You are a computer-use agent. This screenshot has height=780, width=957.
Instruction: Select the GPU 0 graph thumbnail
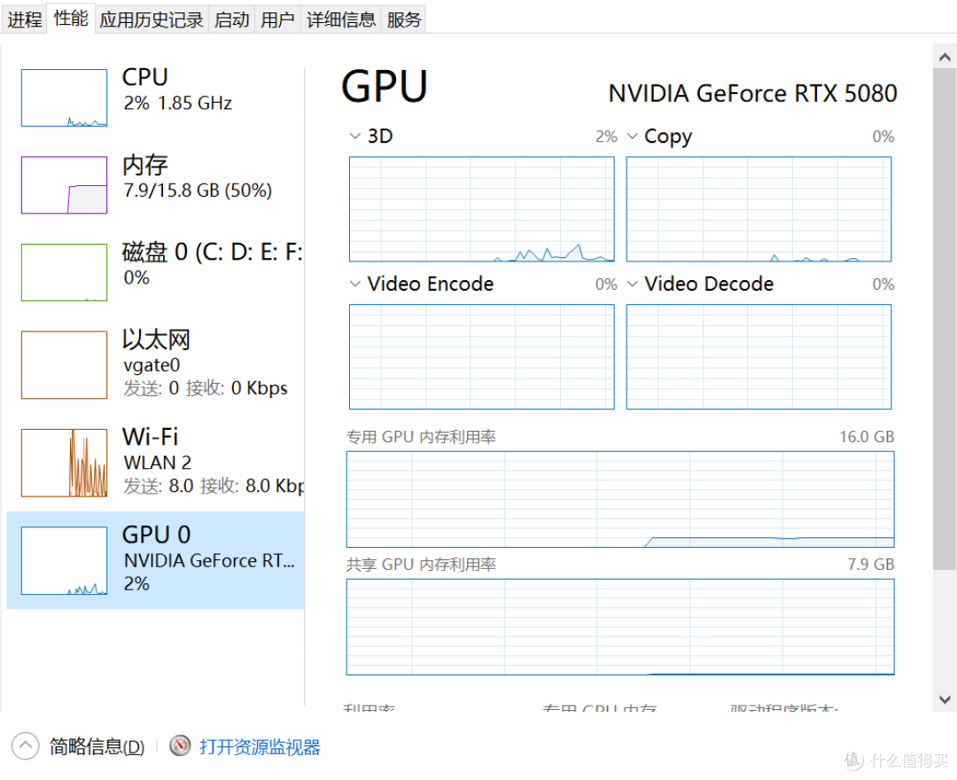[x=64, y=560]
